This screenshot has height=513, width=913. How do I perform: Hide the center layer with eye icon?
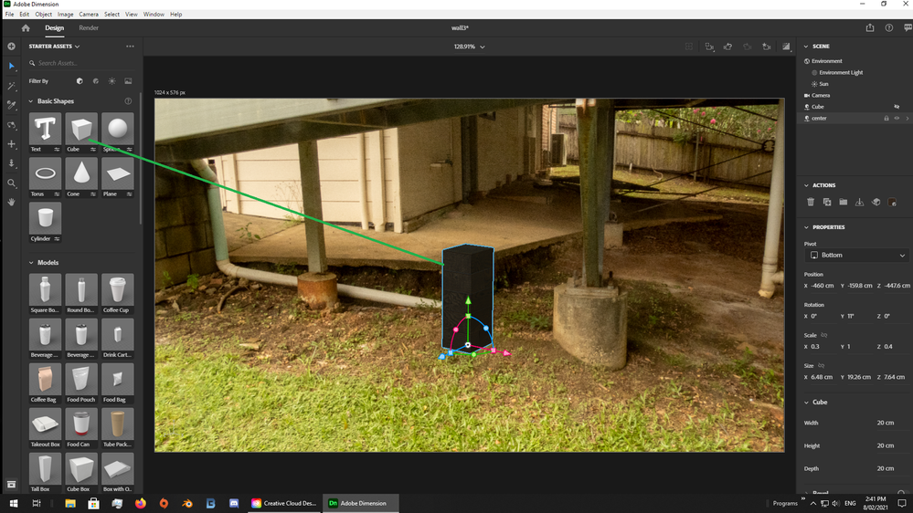[897, 118]
